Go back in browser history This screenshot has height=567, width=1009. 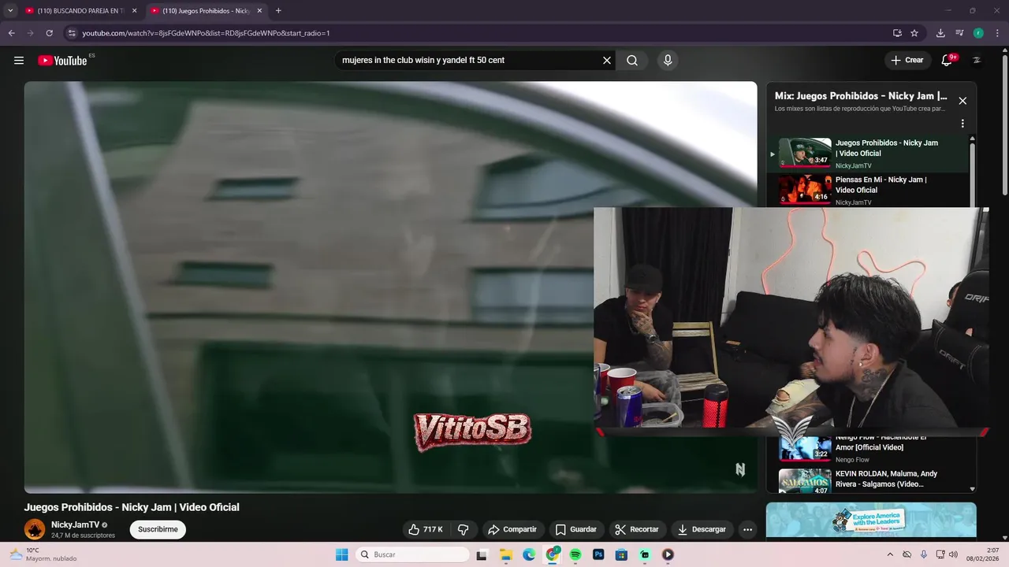[11, 33]
